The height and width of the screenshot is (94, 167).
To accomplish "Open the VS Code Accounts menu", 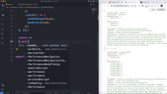I will pyautogui.click(x=2, y=85).
